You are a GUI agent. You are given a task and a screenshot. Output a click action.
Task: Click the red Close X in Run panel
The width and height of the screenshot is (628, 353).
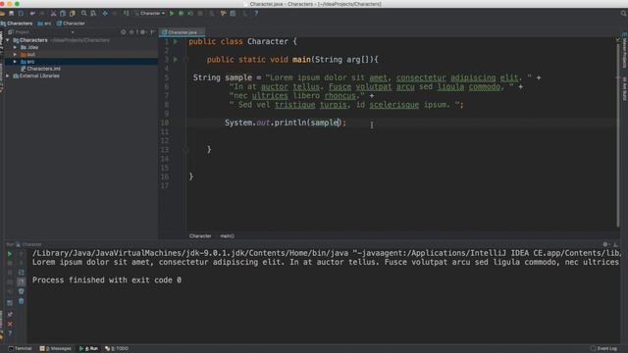click(x=10, y=324)
